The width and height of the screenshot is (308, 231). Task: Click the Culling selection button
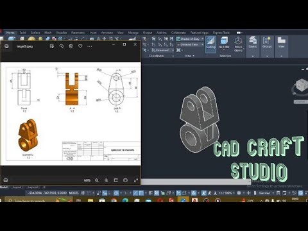pos(210,44)
